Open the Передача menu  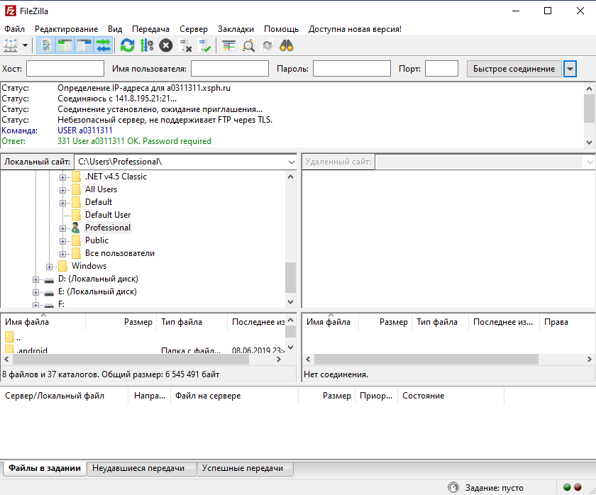150,29
